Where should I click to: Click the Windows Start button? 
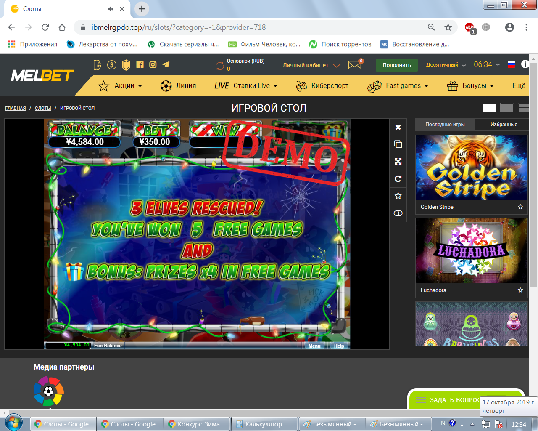pyautogui.click(x=14, y=422)
